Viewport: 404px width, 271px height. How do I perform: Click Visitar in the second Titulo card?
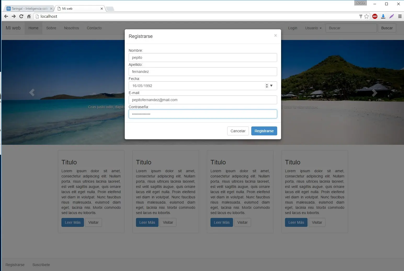click(x=168, y=222)
